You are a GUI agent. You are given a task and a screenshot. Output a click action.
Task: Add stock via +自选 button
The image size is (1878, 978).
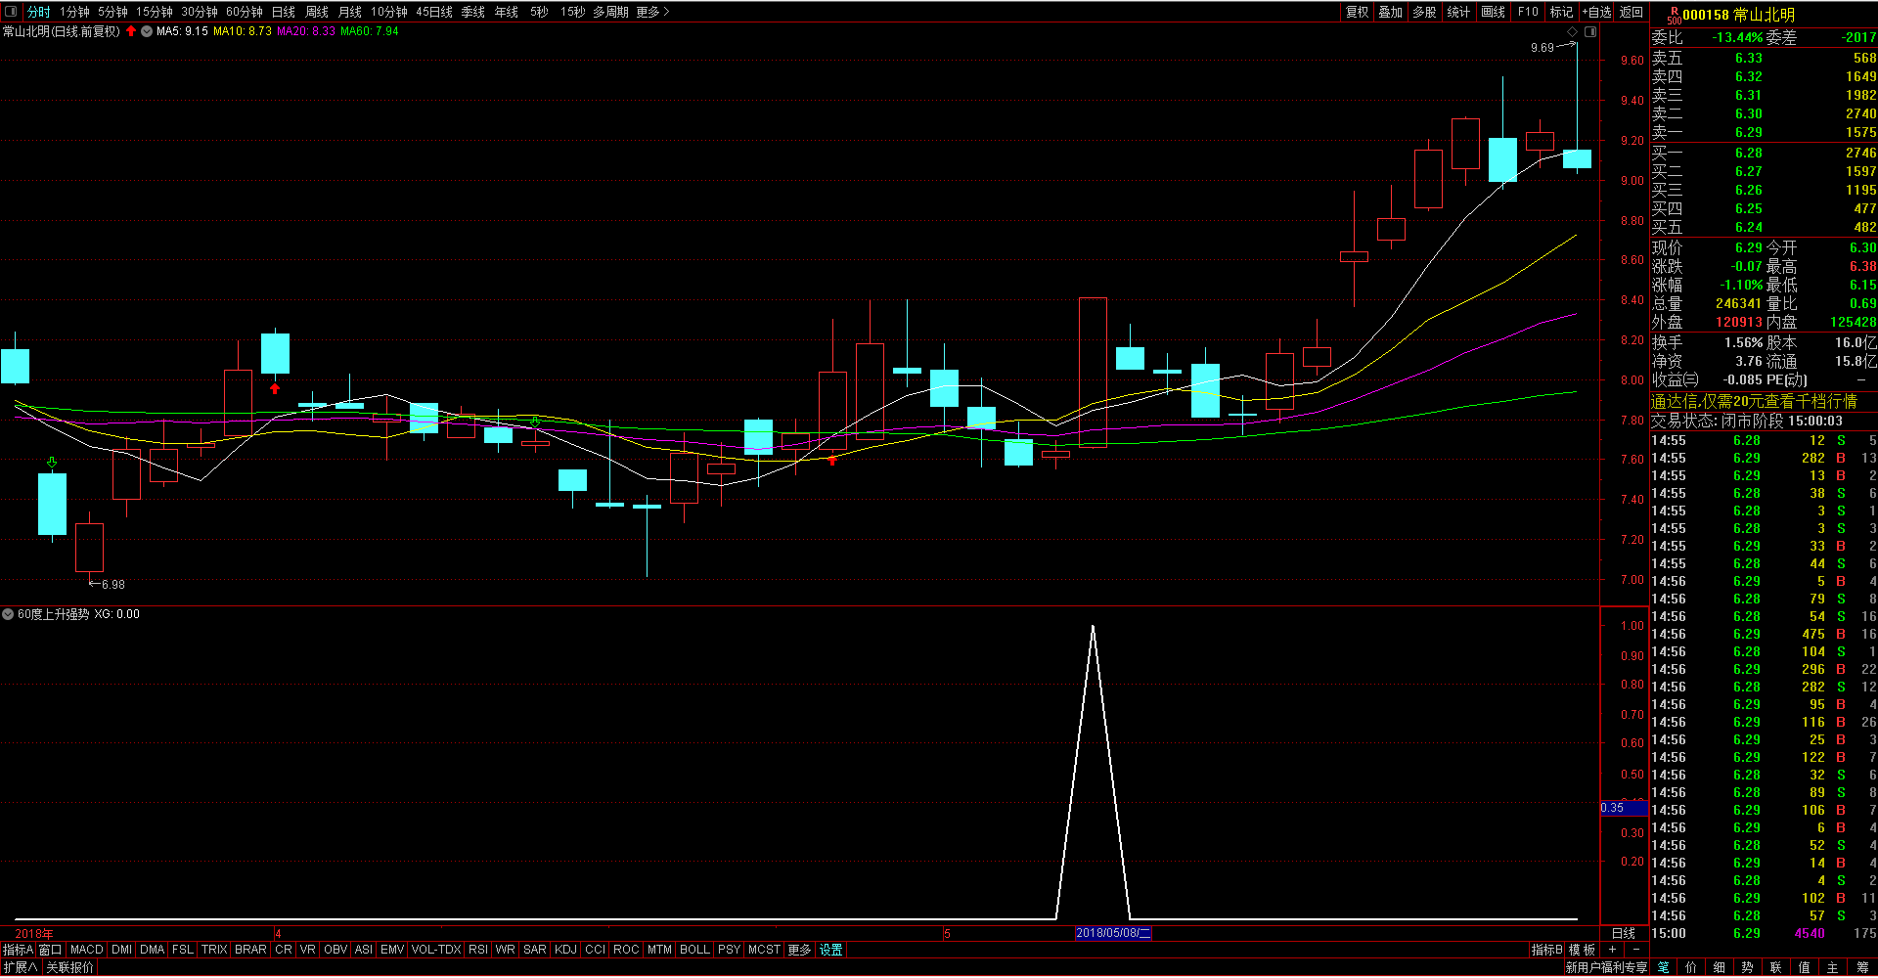(1596, 12)
